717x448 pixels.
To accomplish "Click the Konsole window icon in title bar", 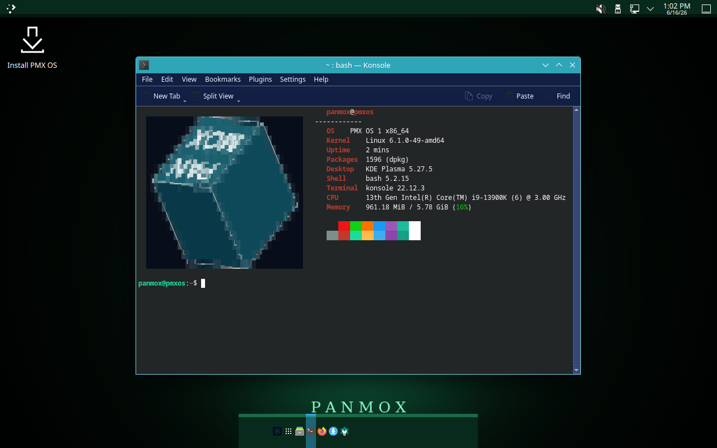I will click(144, 65).
